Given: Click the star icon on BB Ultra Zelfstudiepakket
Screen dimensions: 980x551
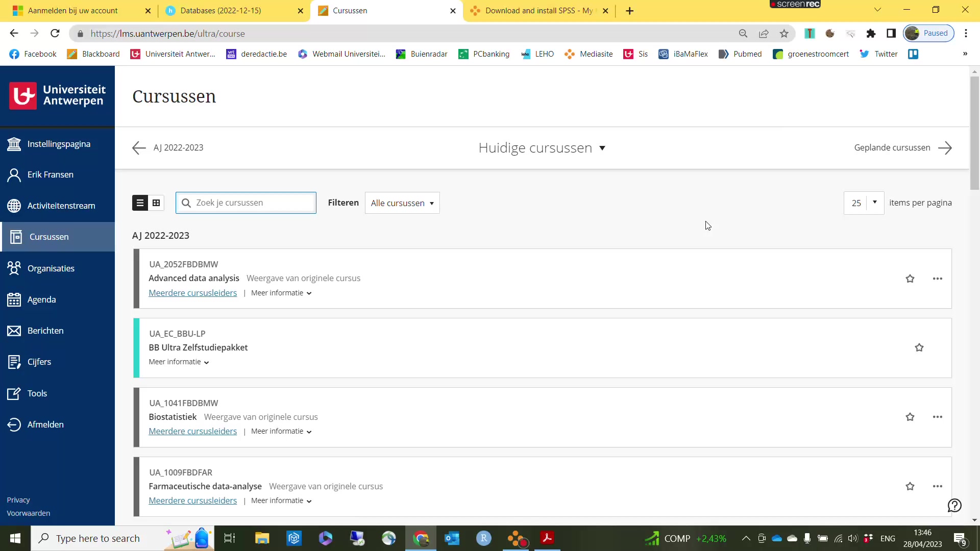Looking at the screenshot, I should 919,347.
